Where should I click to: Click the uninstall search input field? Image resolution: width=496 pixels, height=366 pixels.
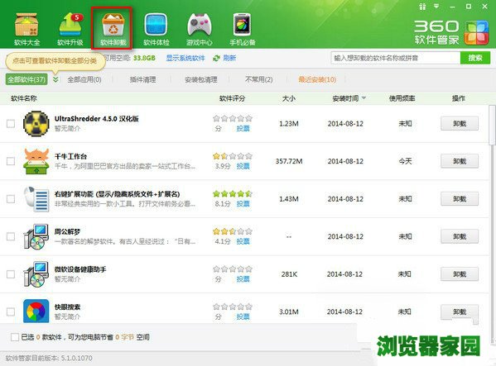pos(396,58)
